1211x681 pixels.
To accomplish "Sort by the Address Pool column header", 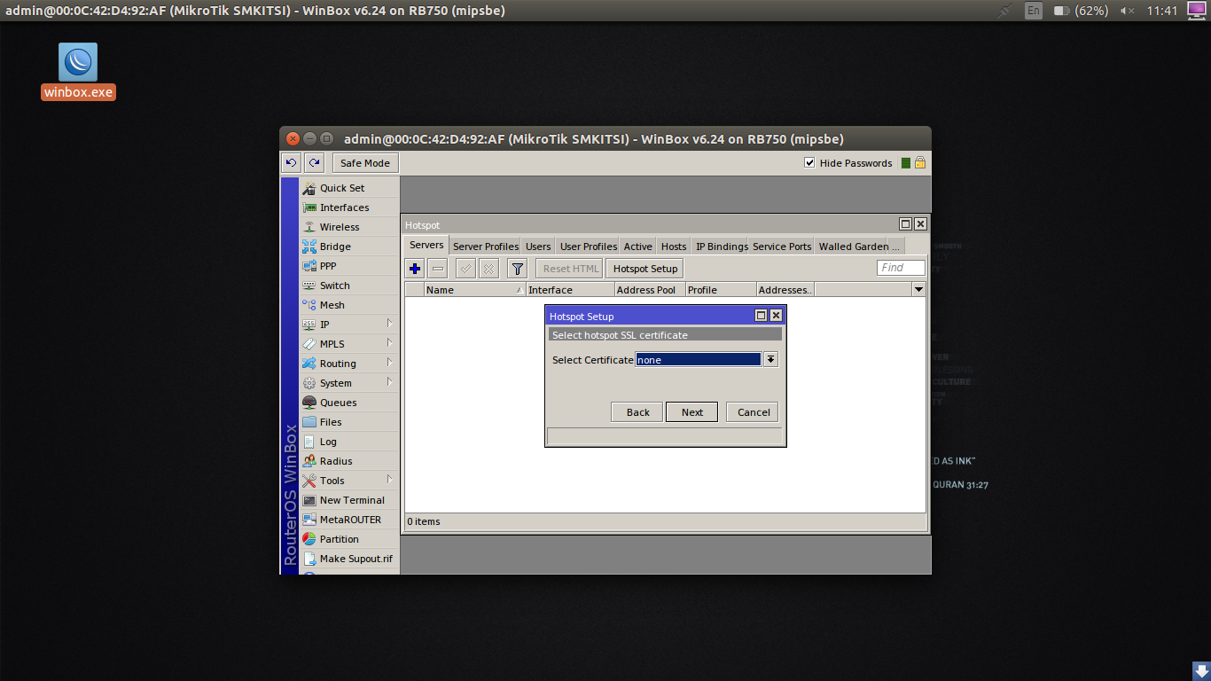I will click(650, 290).
